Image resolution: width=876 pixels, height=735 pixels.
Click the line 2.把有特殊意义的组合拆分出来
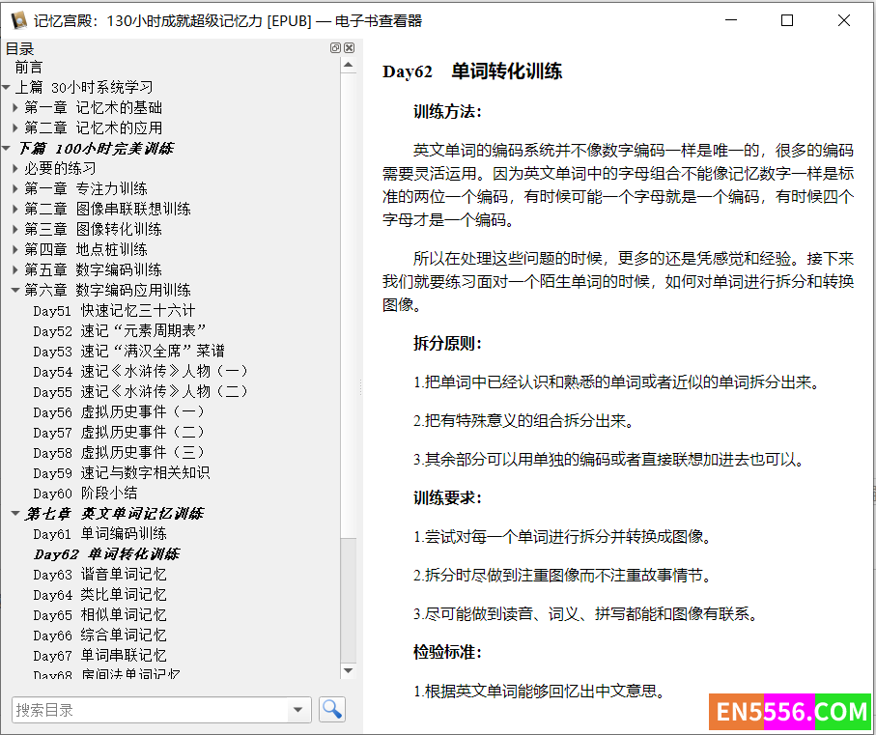click(524, 420)
